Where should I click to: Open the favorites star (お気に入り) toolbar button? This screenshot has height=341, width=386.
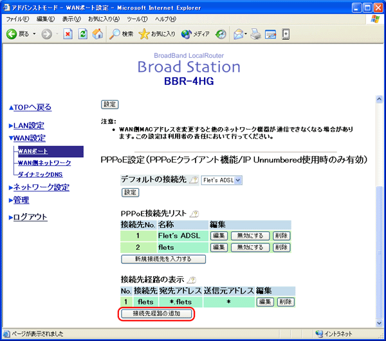click(x=157, y=34)
